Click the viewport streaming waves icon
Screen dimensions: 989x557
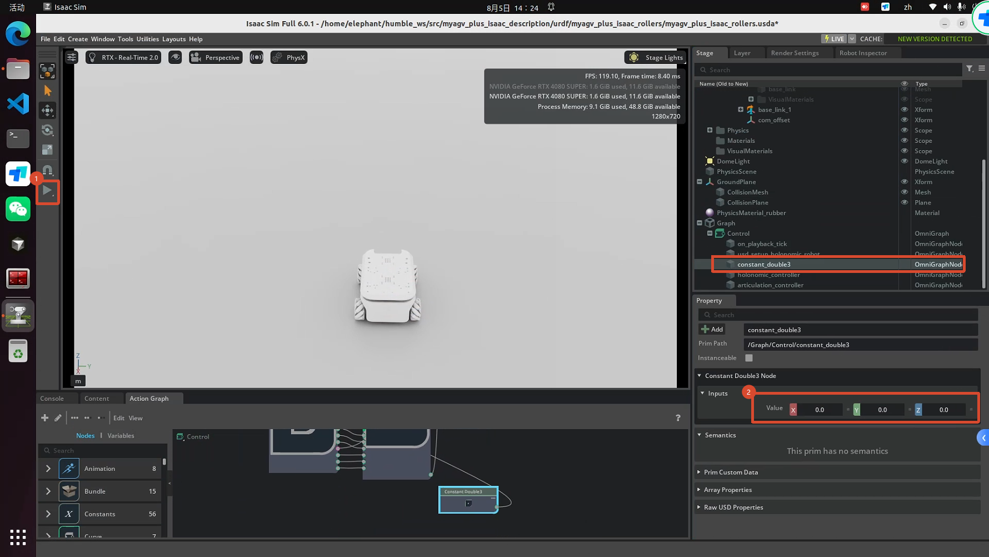(x=256, y=57)
